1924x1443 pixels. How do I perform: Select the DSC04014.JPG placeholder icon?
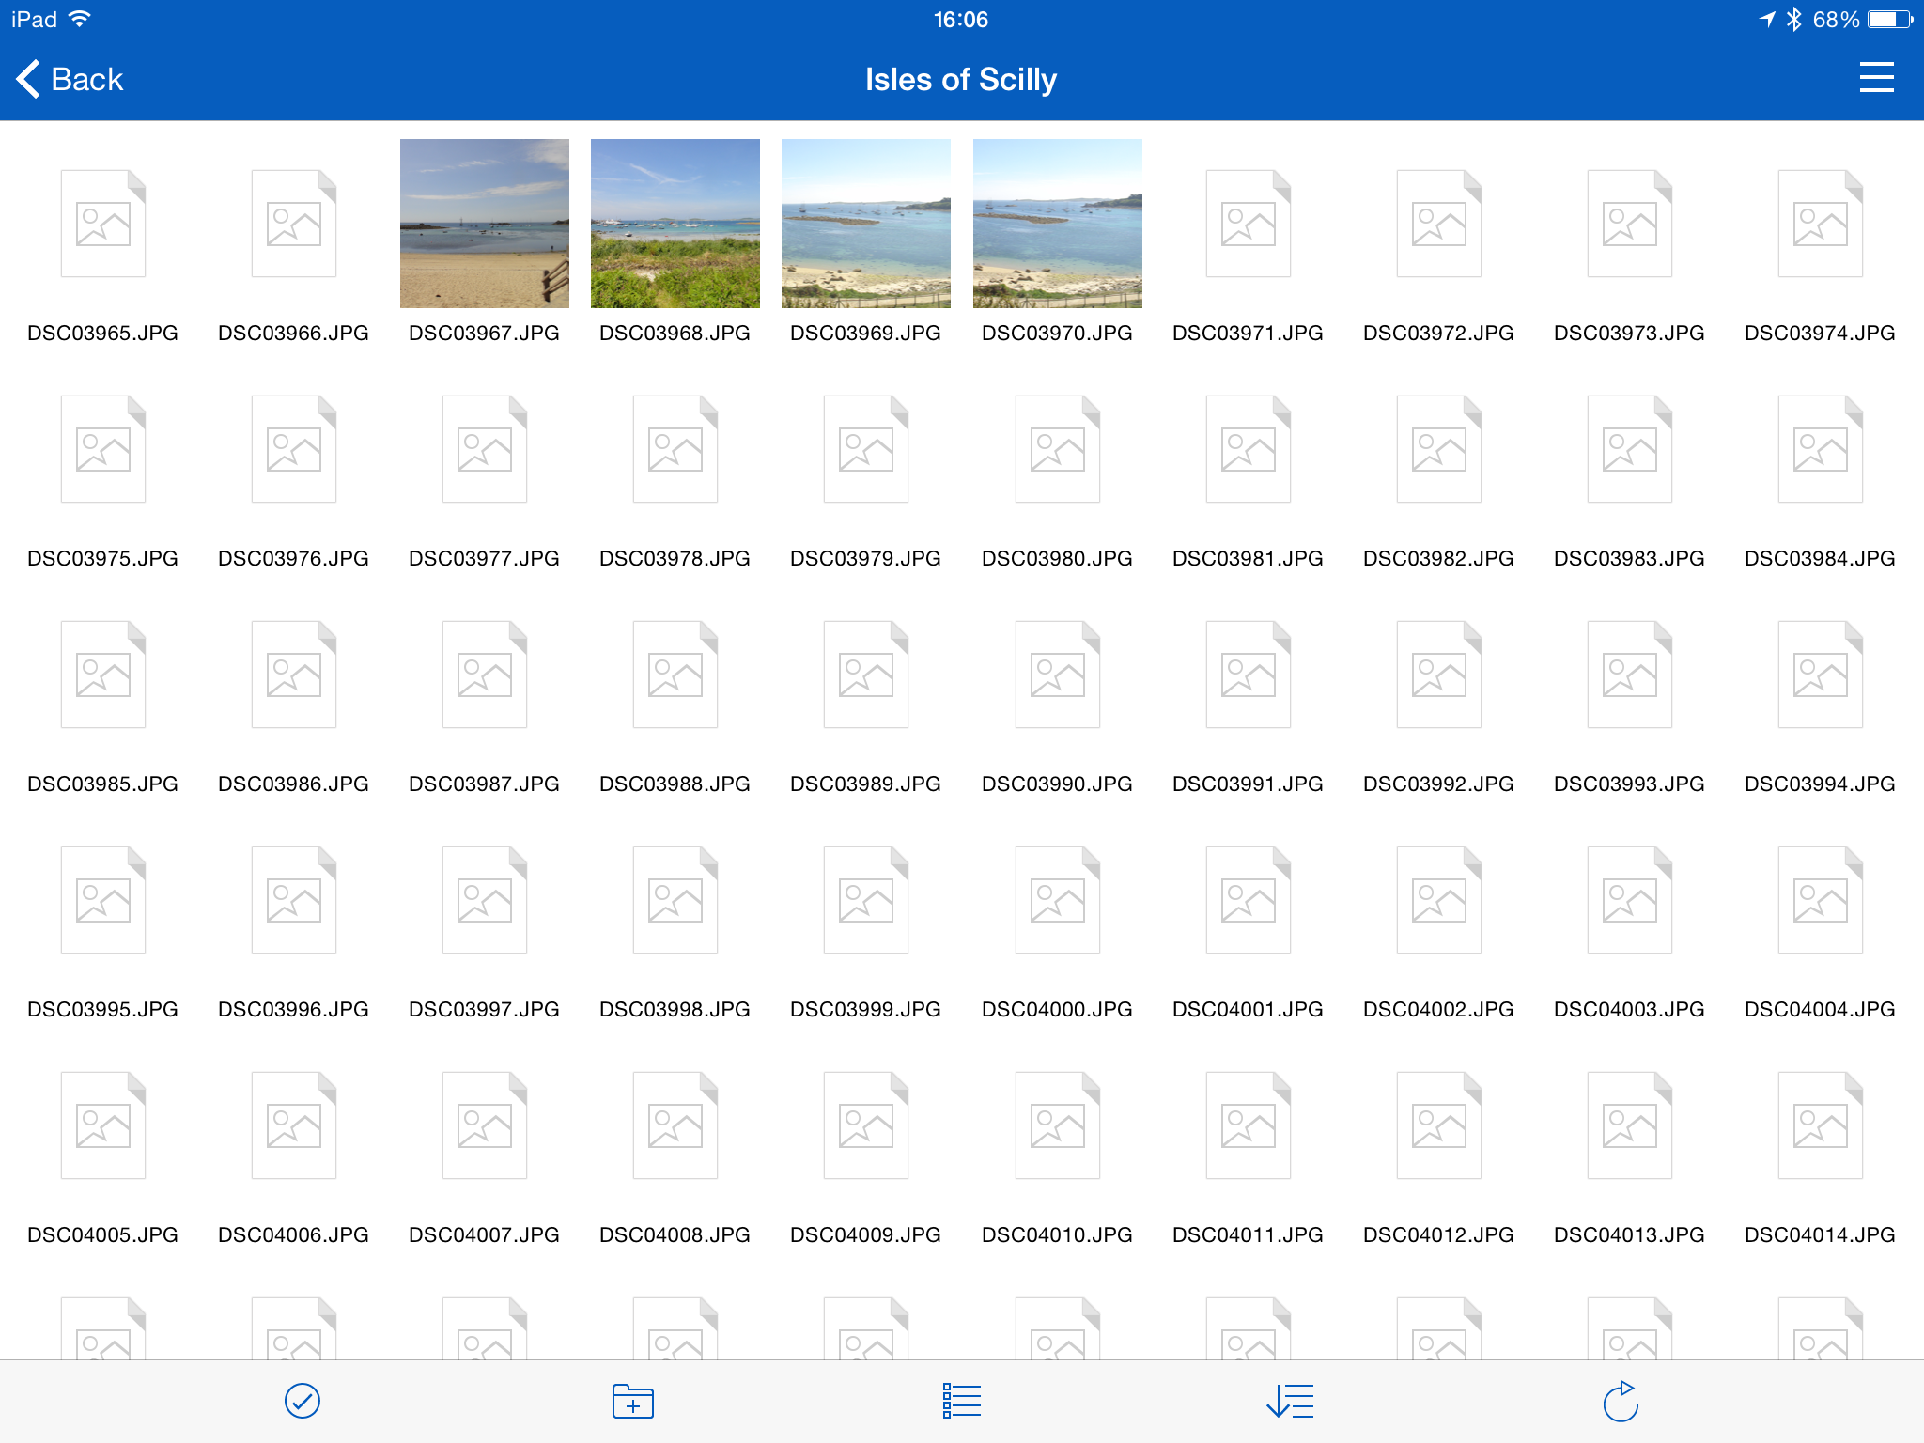point(1821,1125)
